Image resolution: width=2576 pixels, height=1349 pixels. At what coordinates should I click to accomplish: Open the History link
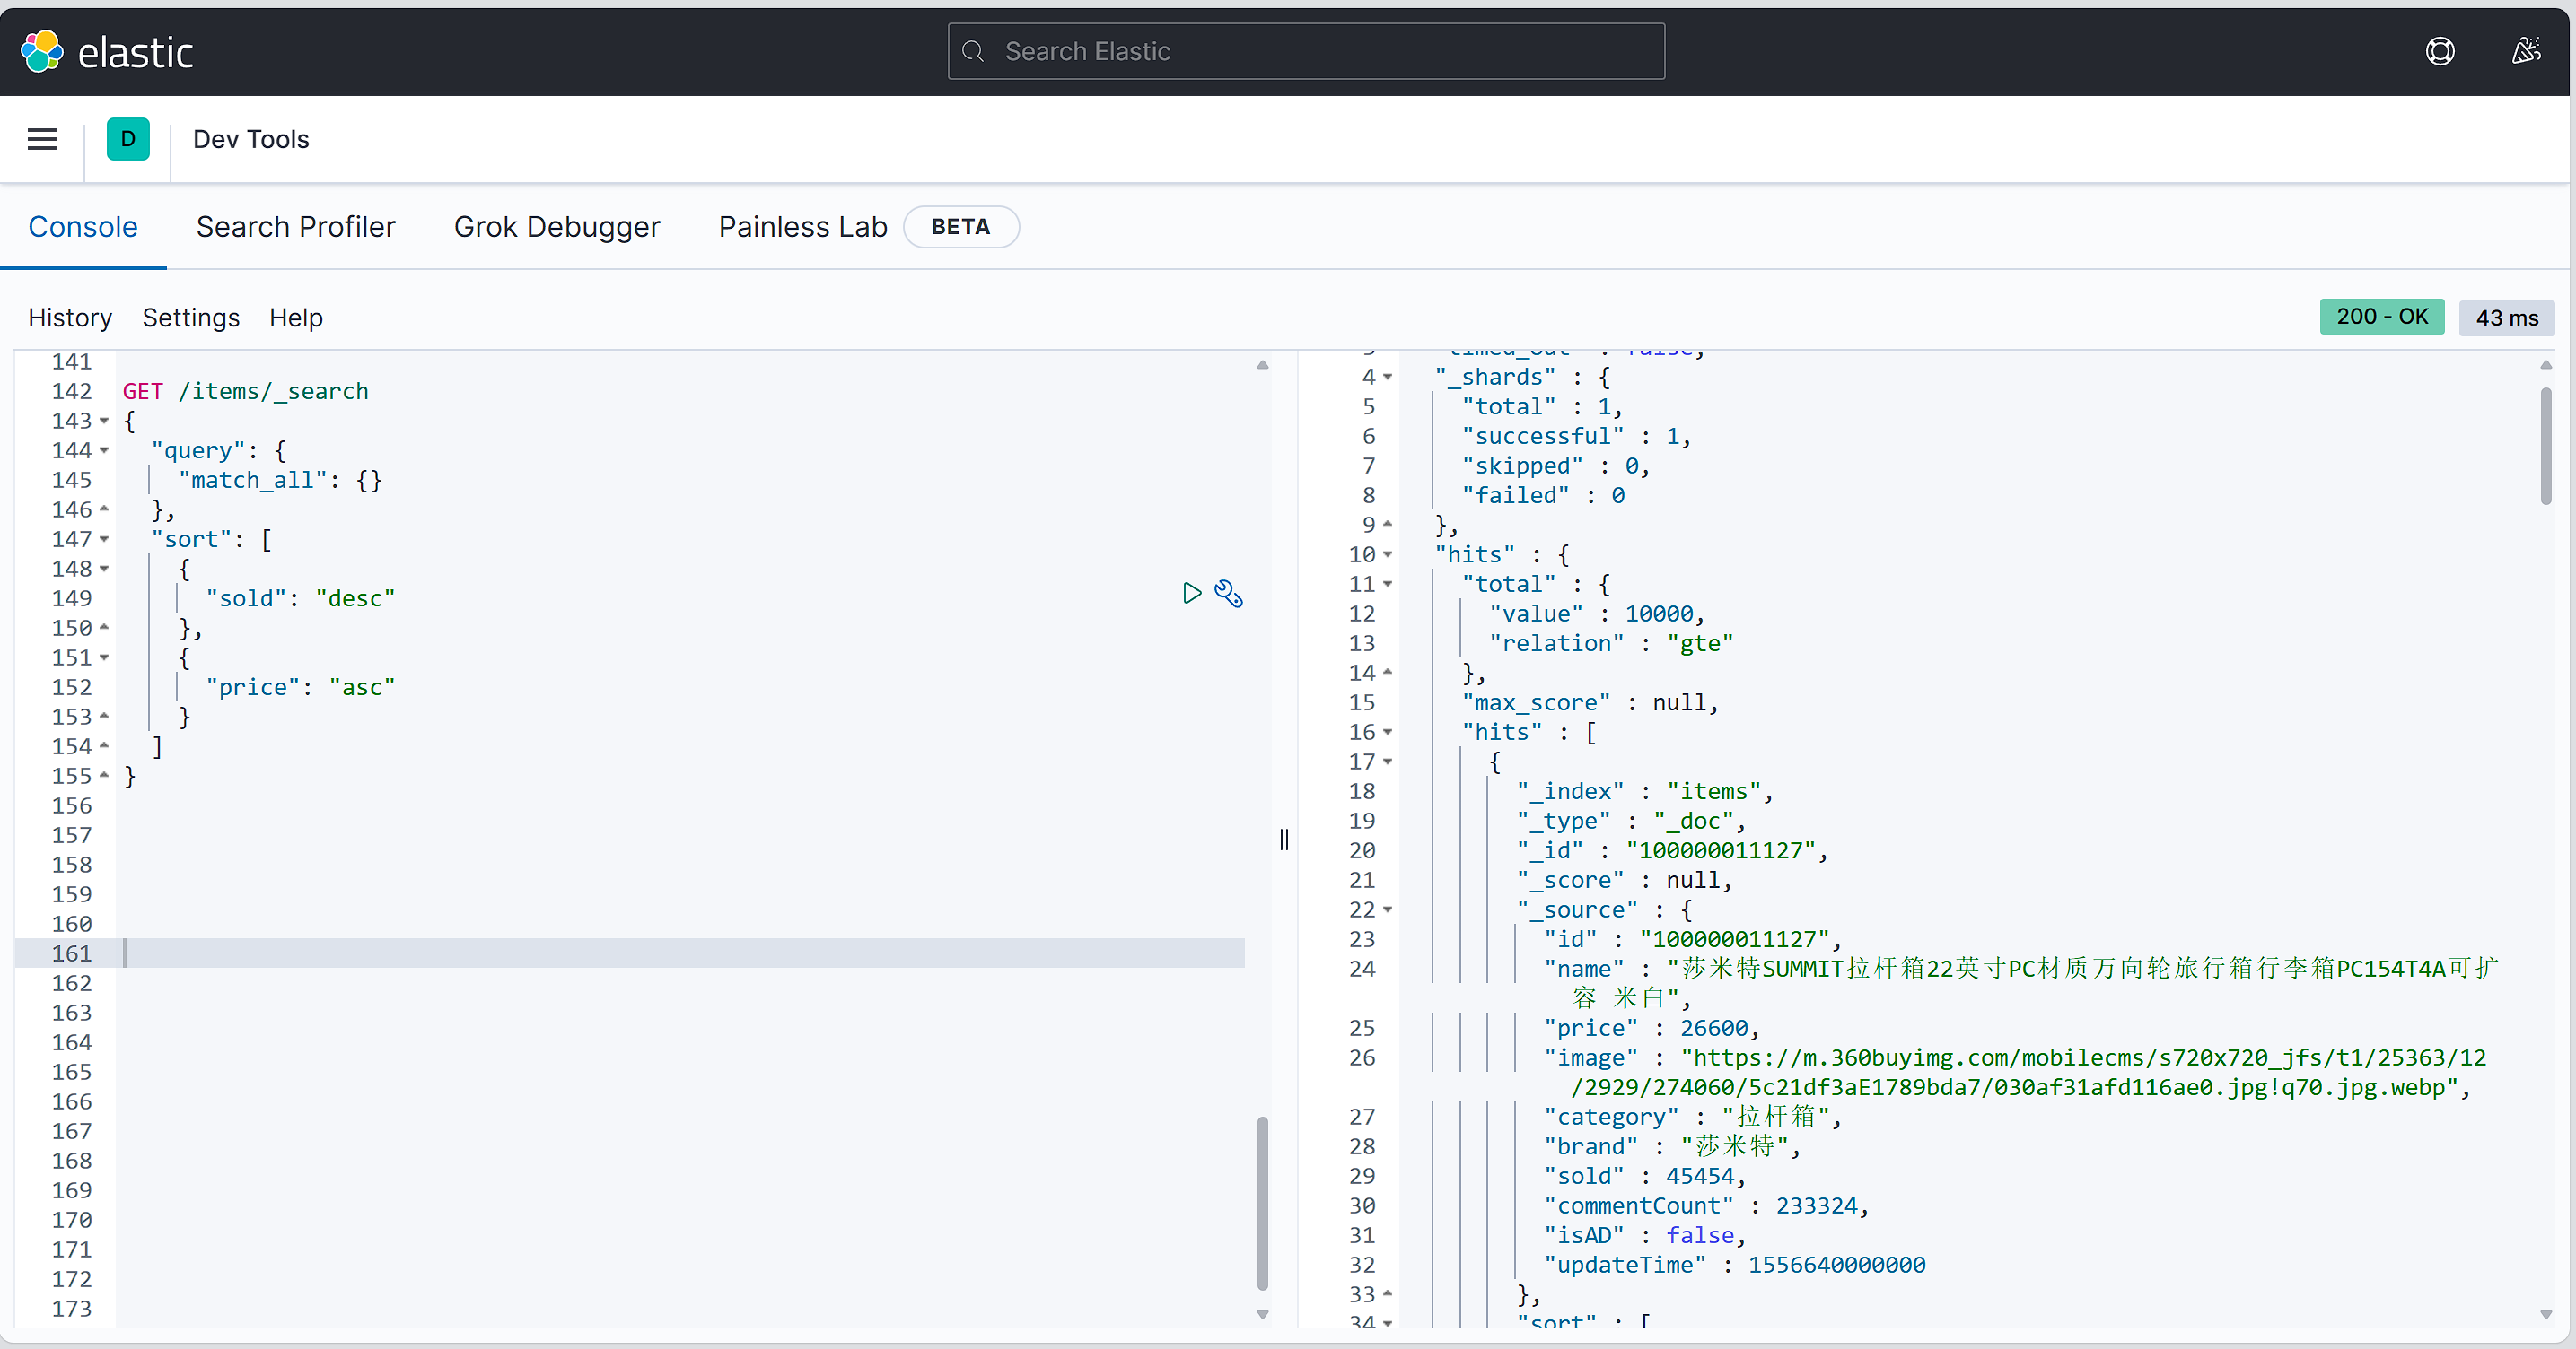(x=70, y=318)
